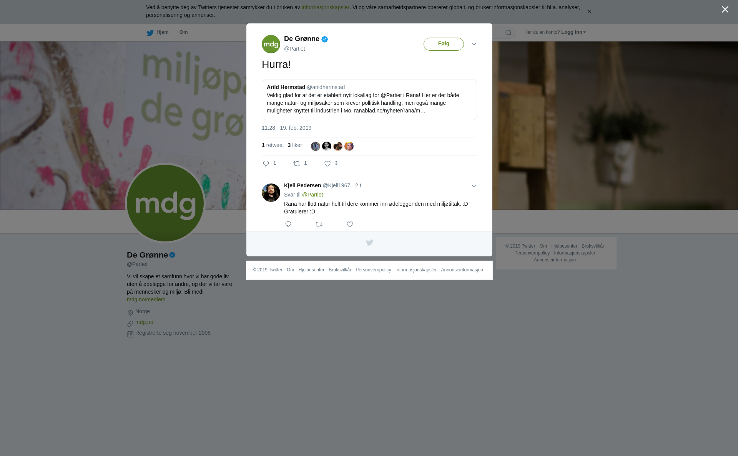Retweet the De Grønne Hurra! tweet
This screenshot has width=738, height=456.
point(297,164)
